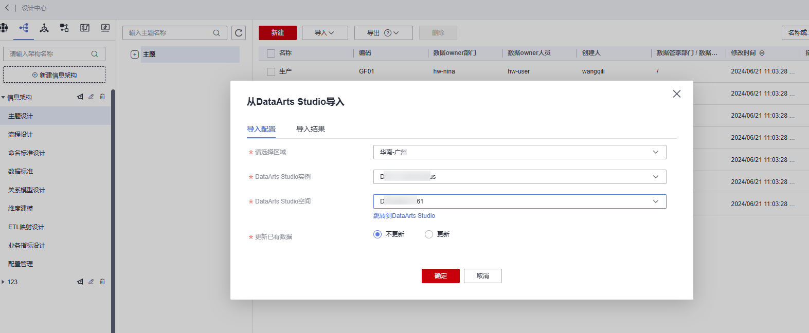809x333 pixels.
Task: Click the 编码 cell GF01
Action: 367,71
